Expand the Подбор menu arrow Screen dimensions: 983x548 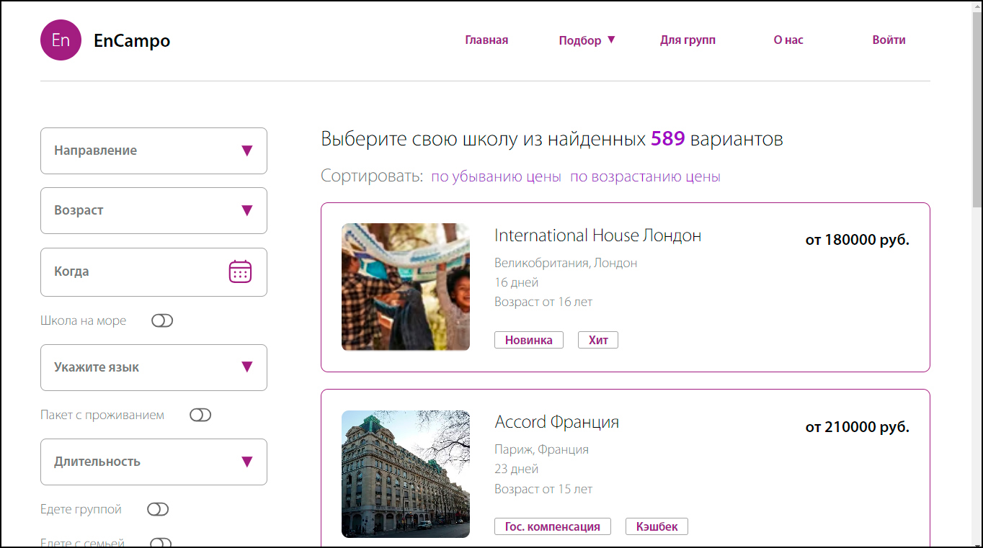tap(611, 40)
